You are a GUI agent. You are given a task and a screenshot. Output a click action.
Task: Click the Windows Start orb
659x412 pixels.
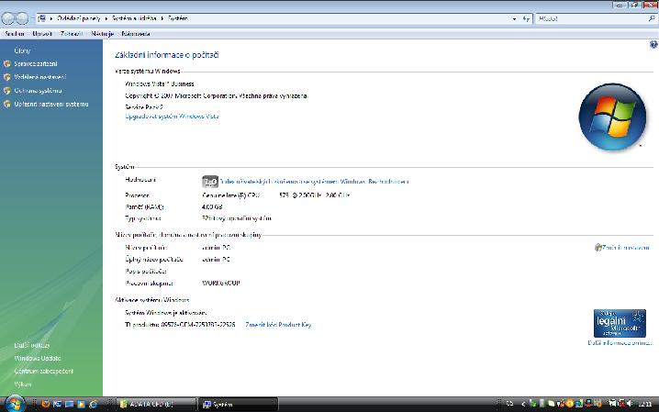click(x=15, y=404)
